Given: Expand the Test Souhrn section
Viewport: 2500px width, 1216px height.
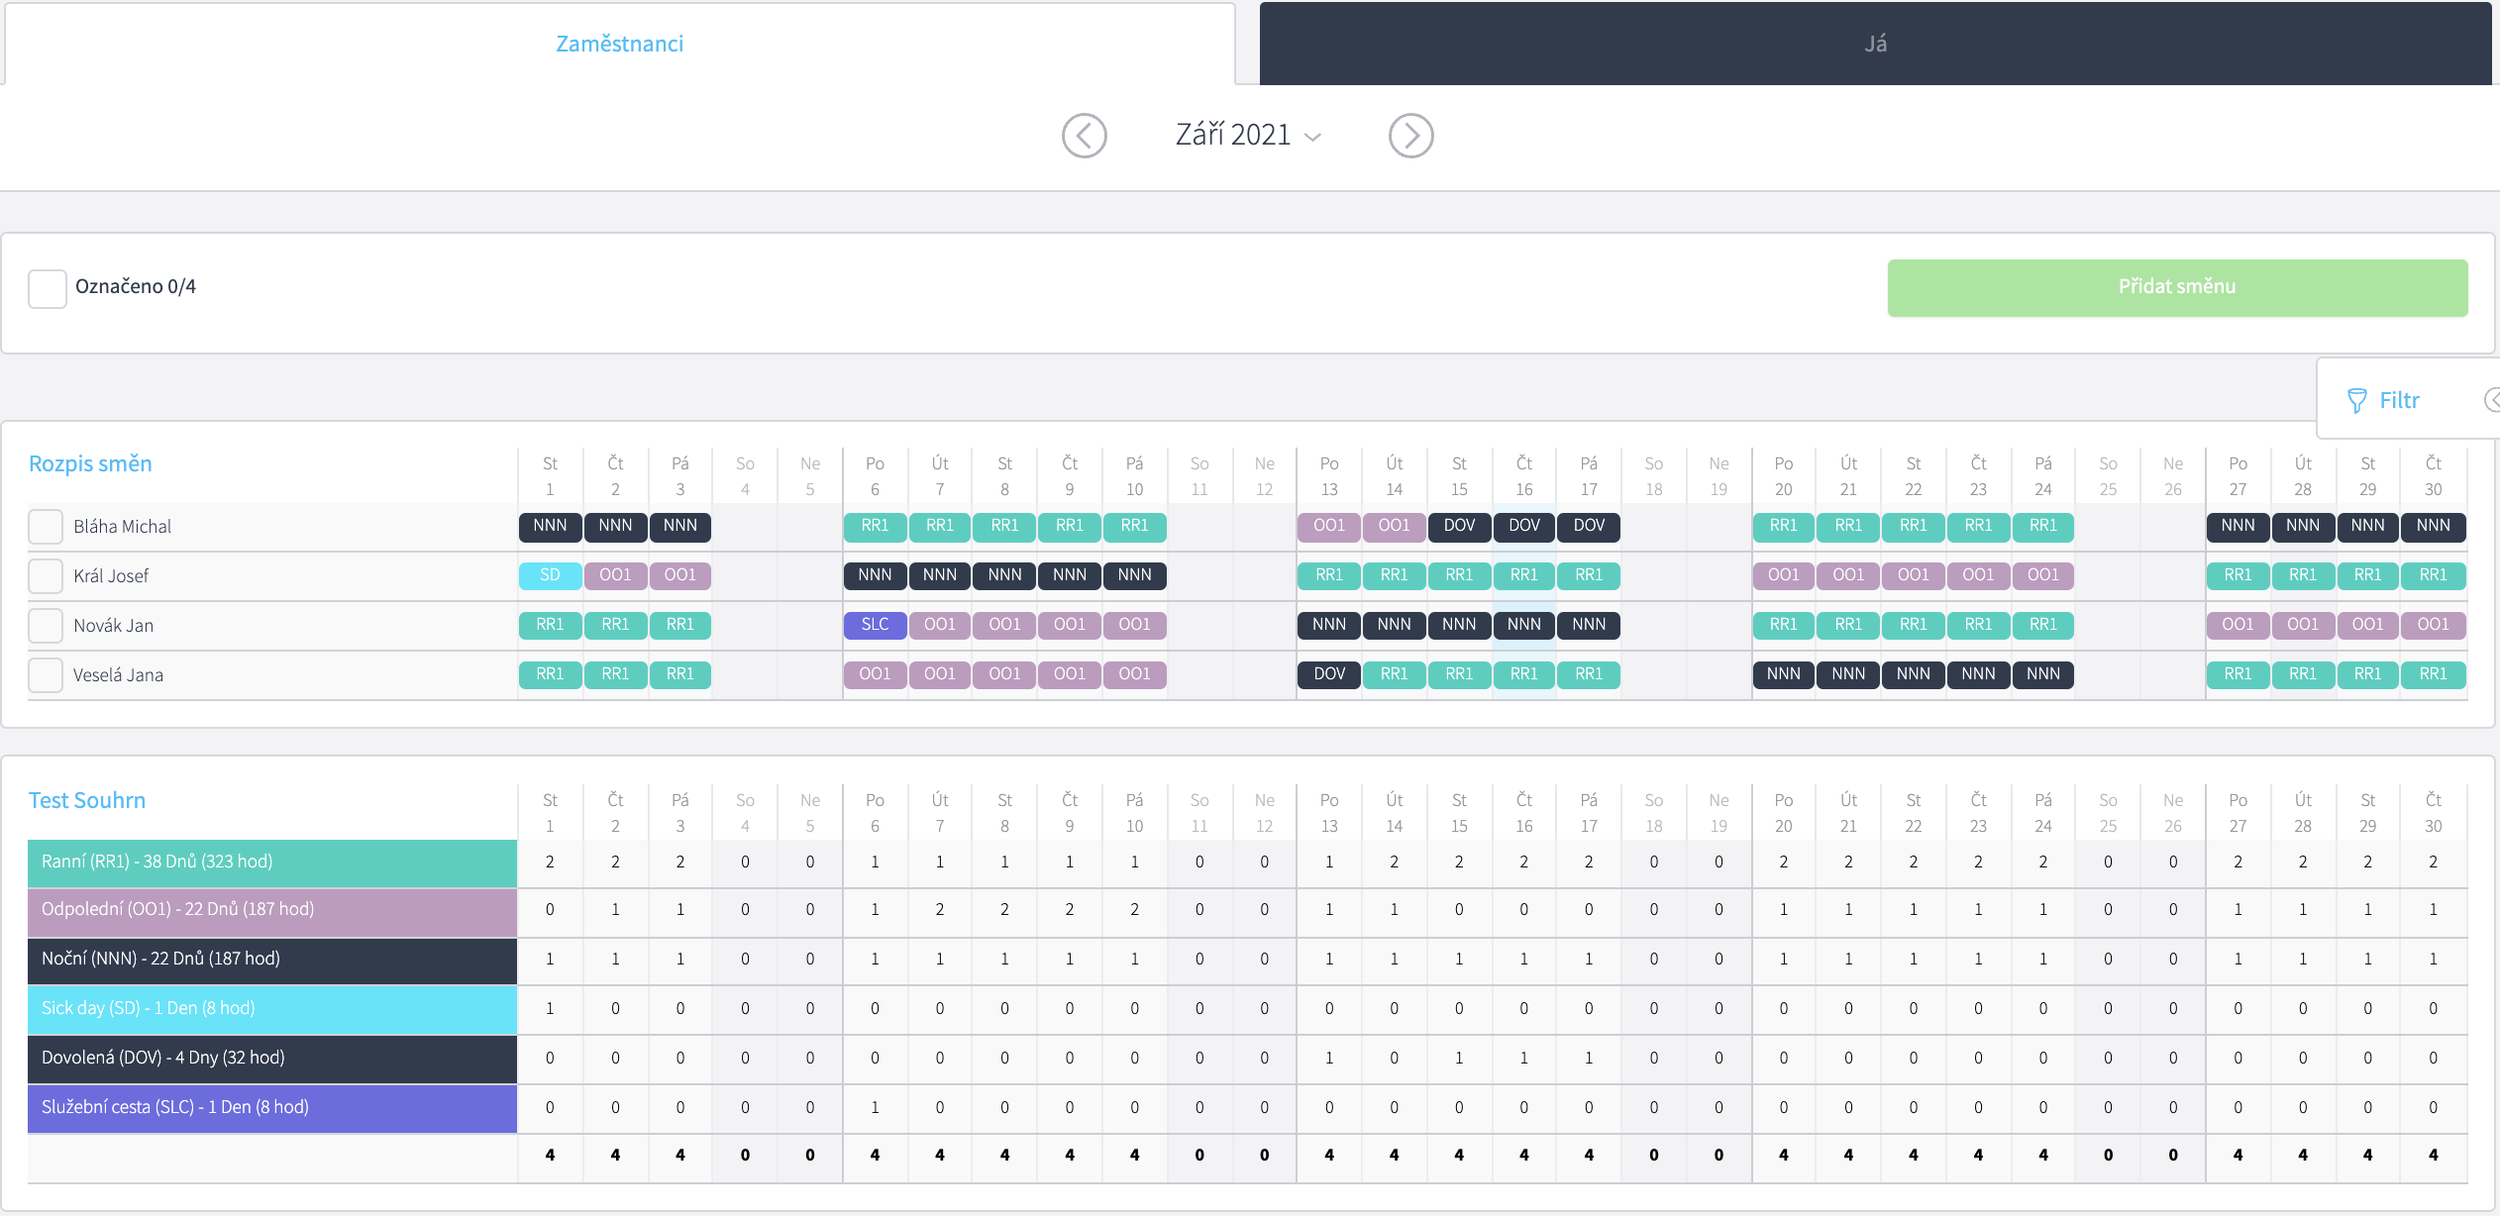Looking at the screenshot, I should click(87, 800).
